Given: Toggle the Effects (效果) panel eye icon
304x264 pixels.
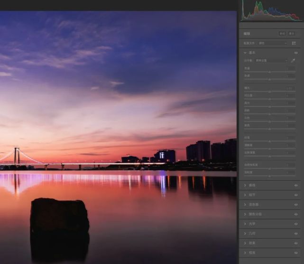Looking at the screenshot, I should point(296,243).
